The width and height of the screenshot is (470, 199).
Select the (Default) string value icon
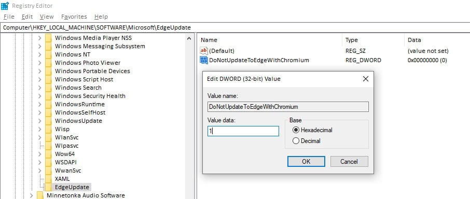(204, 51)
